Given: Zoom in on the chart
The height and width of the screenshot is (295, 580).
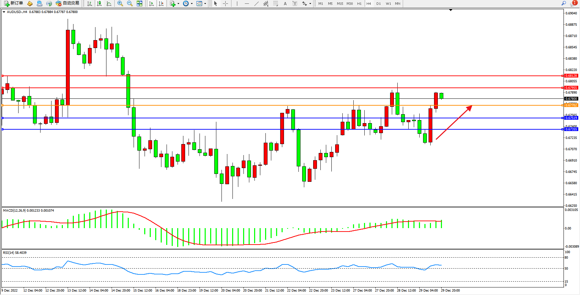Looking at the screenshot, I should (x=120, y=3).
